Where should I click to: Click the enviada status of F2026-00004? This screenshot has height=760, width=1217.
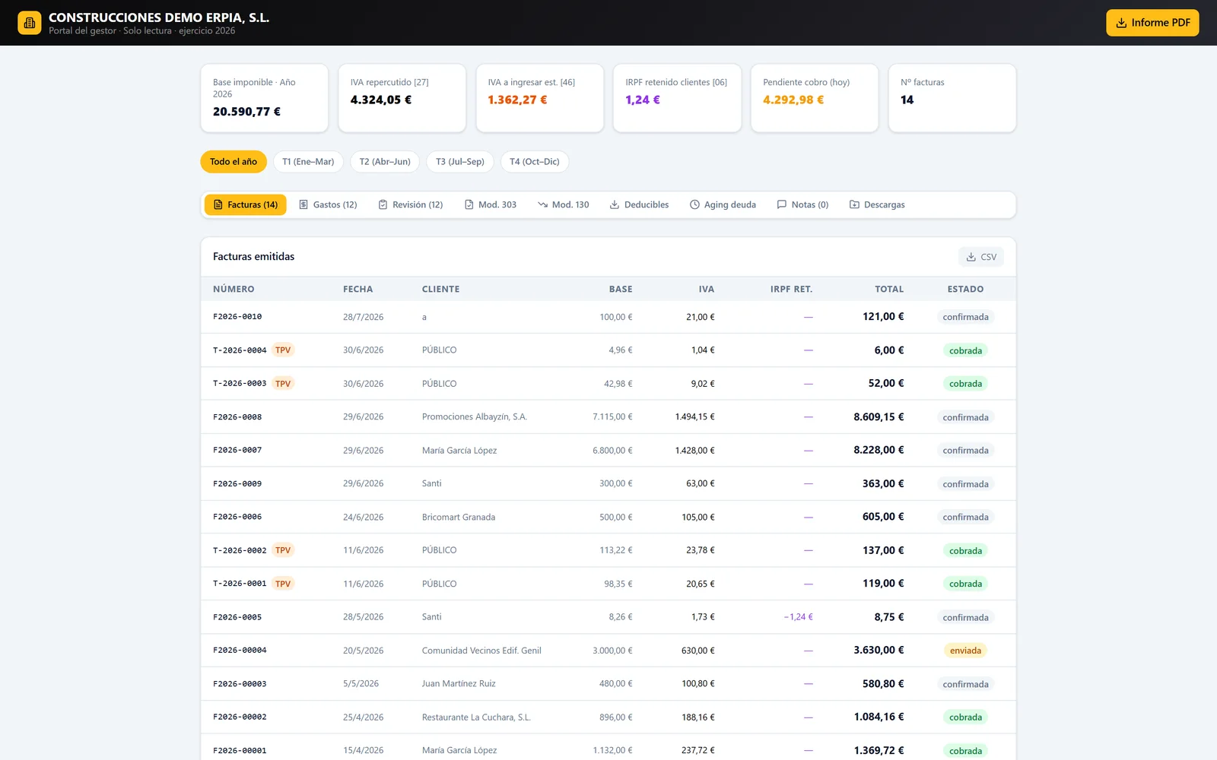coord(965,651)
